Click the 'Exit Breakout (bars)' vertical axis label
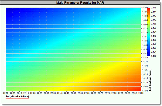Screen dimensions: 162x106 (153, 80)
